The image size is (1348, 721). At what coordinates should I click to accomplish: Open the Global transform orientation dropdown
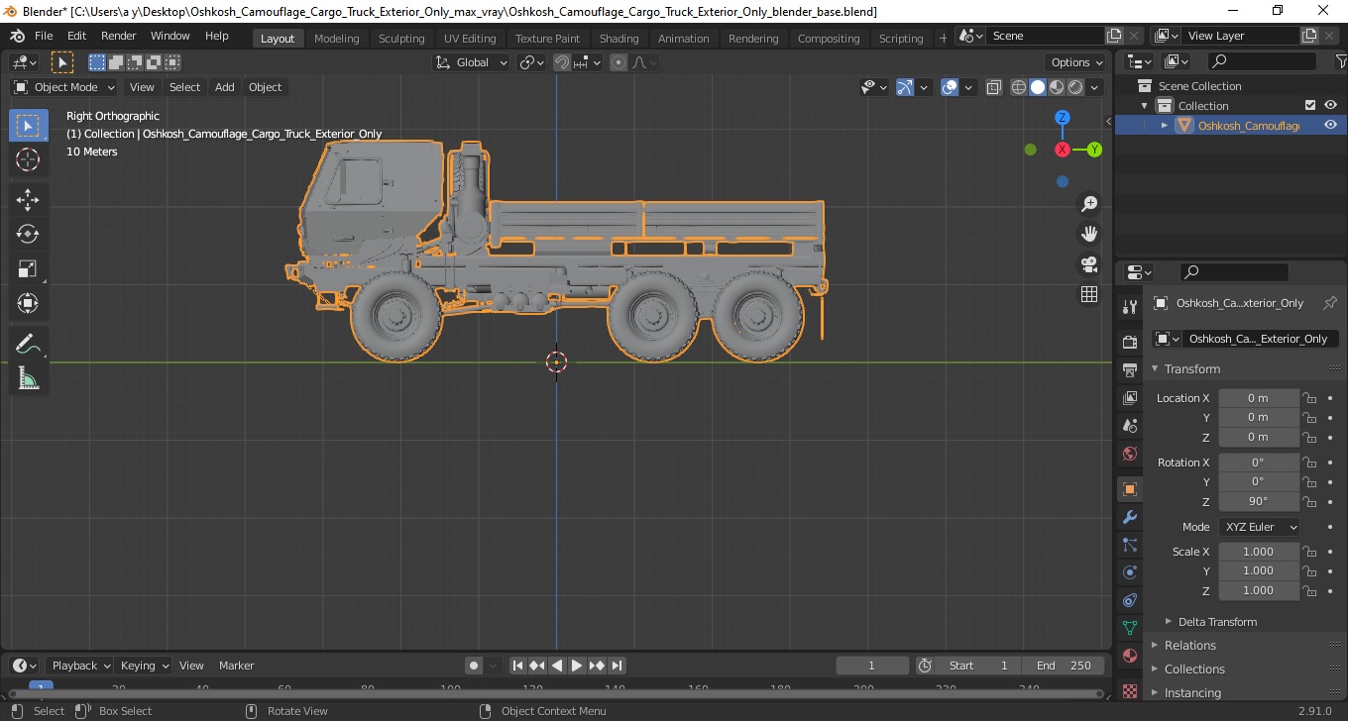(472, 62)
